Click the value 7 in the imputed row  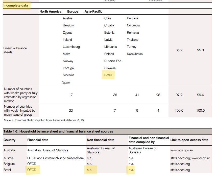tap(115, 110)
